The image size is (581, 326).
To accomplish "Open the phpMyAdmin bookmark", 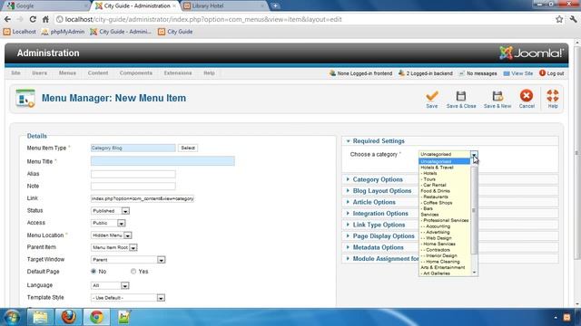I will coord(63,32).
